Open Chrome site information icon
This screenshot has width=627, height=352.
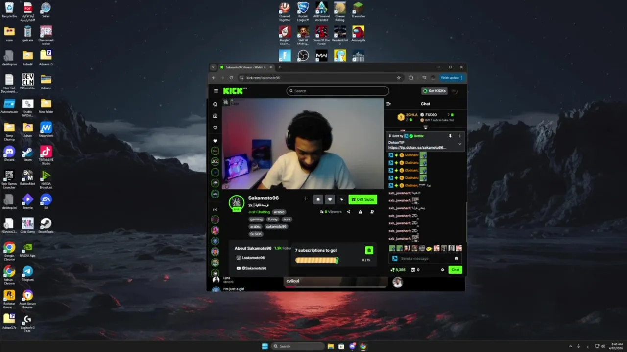(242, 78)
